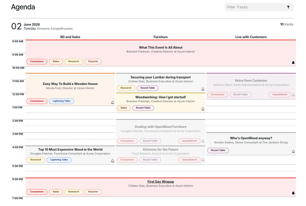Click speaker line Nicole Ford, Director at Azure Interior
This screenshot has height=206, width=306.
[x=70, y=88]
